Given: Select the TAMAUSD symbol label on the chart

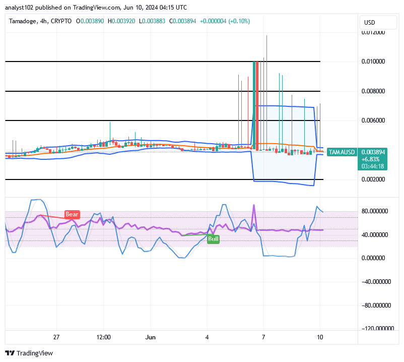Looking at the screenshot, I should pos(342,152).
